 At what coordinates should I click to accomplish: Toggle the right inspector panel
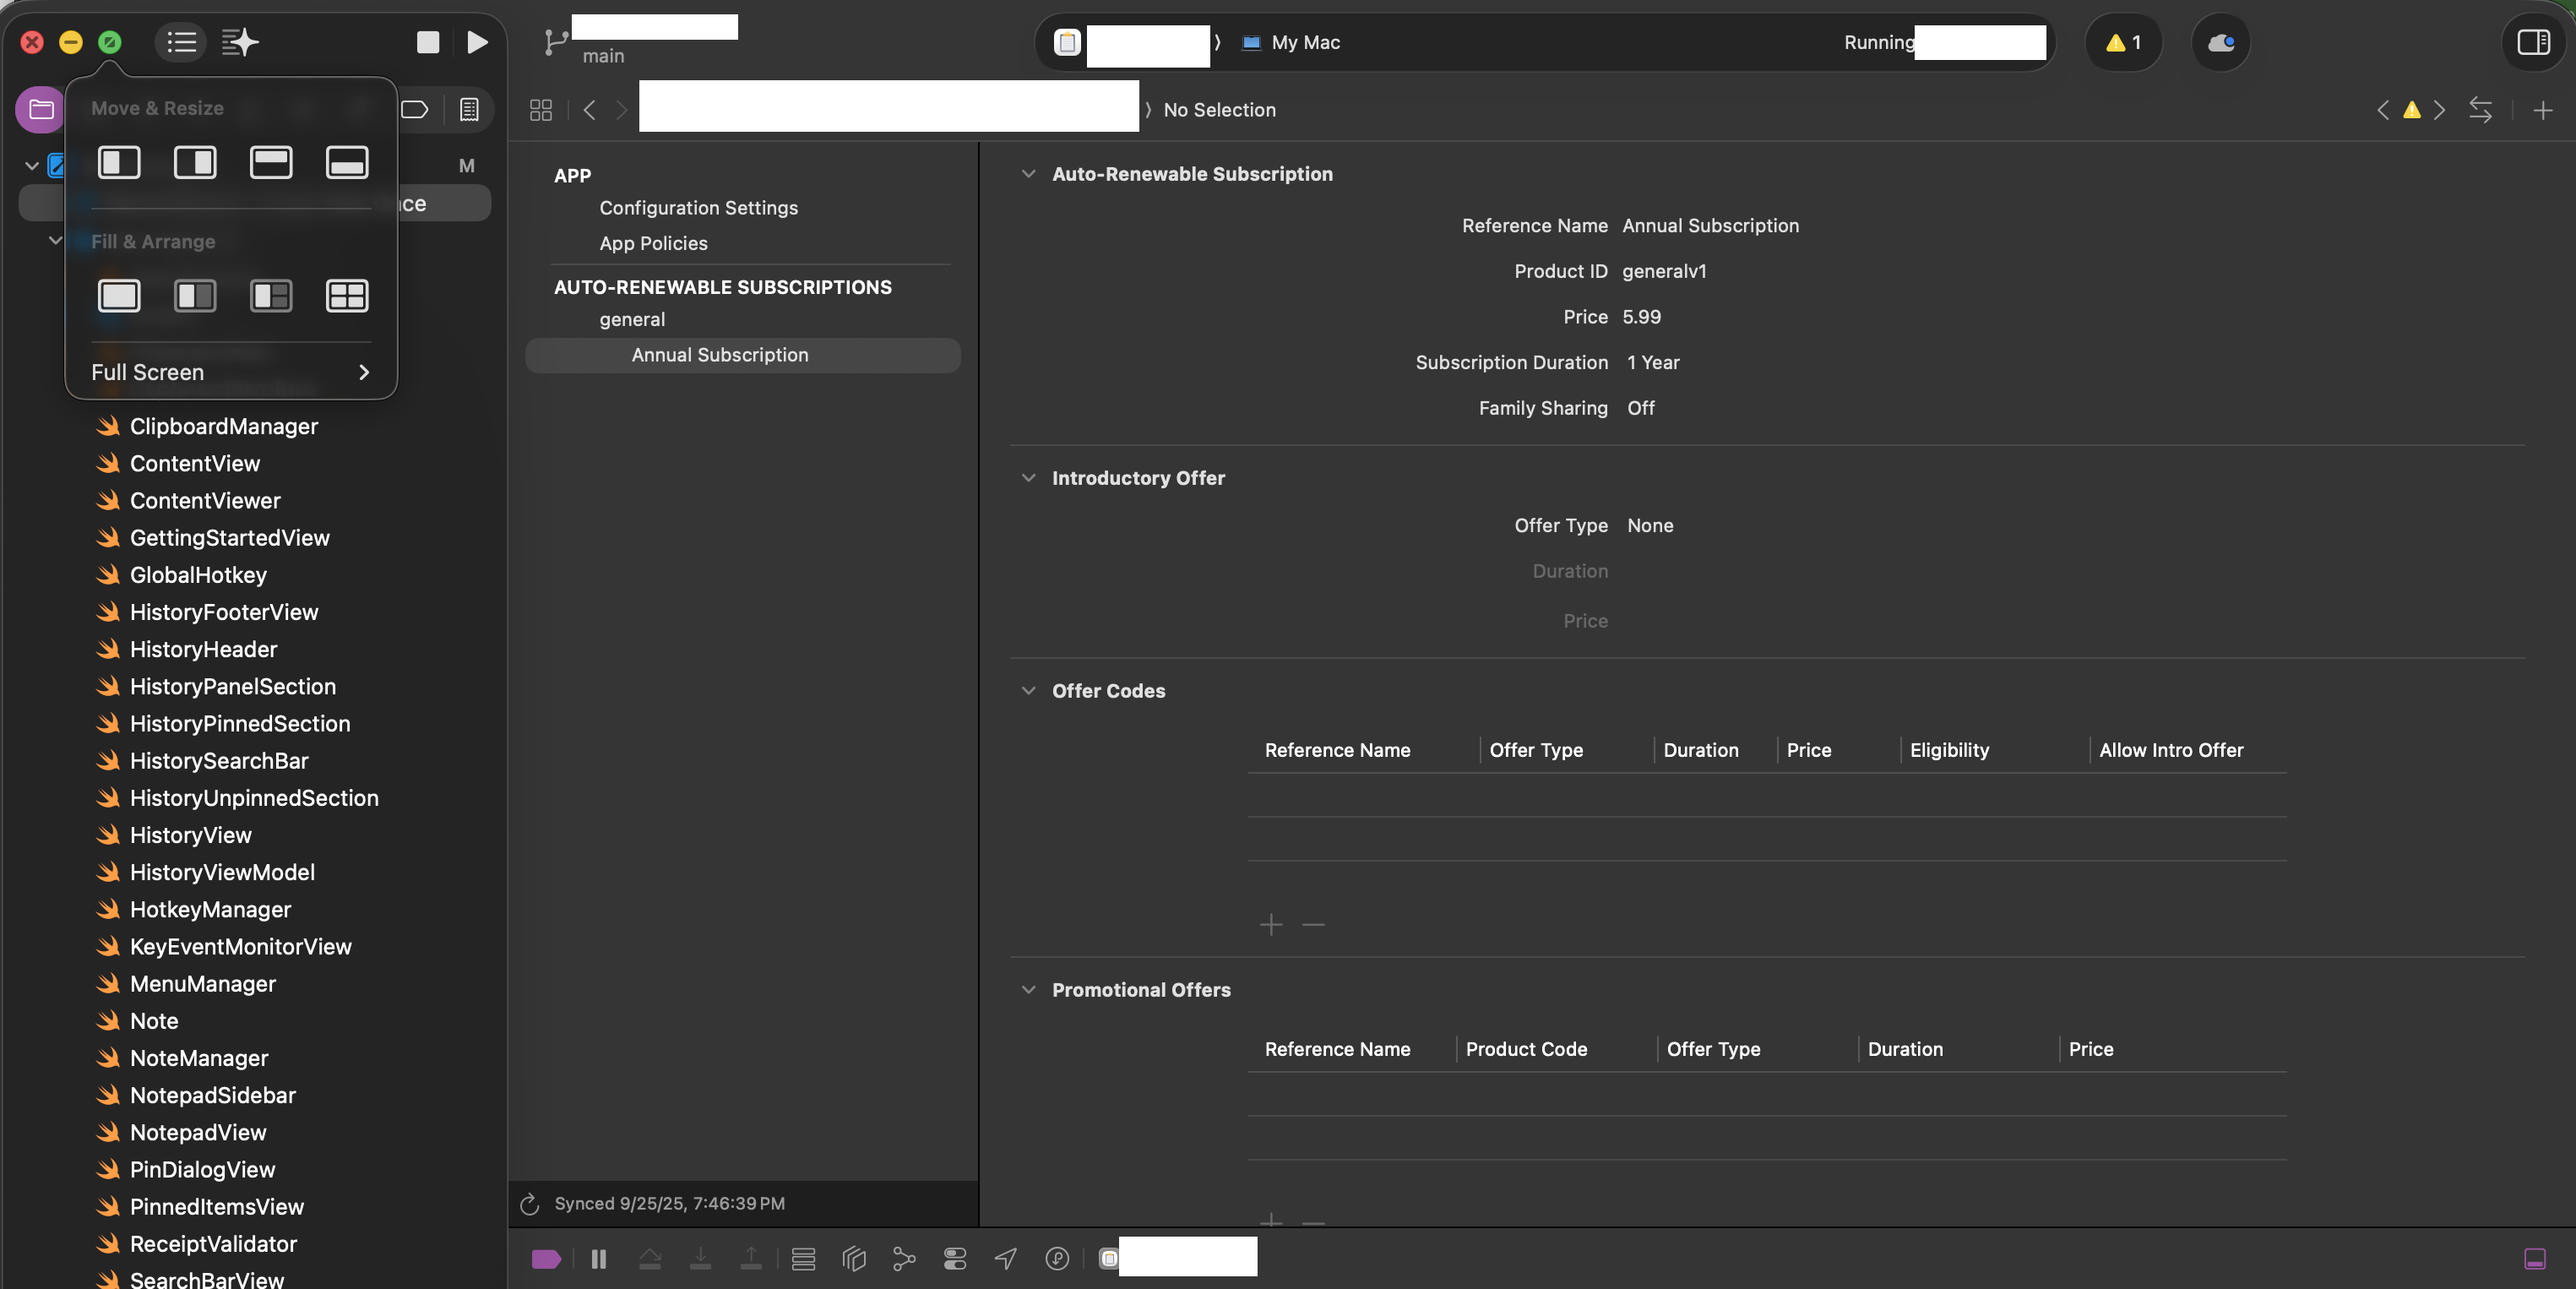coord(2532,42)
